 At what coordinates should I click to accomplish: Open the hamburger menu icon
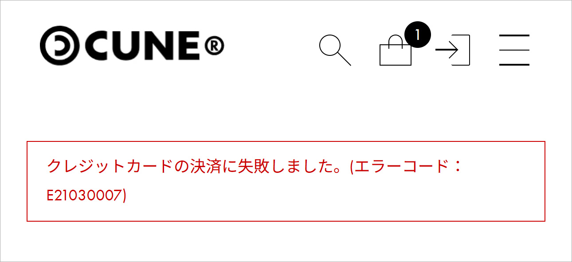[x=514, y=50]
